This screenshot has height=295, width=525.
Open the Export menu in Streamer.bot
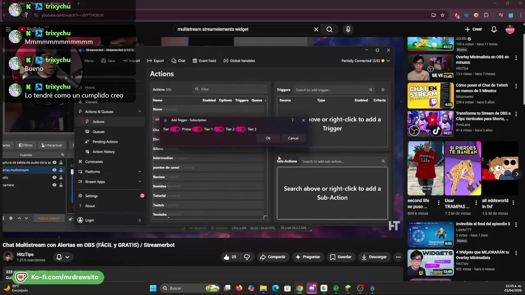[155, 61]
